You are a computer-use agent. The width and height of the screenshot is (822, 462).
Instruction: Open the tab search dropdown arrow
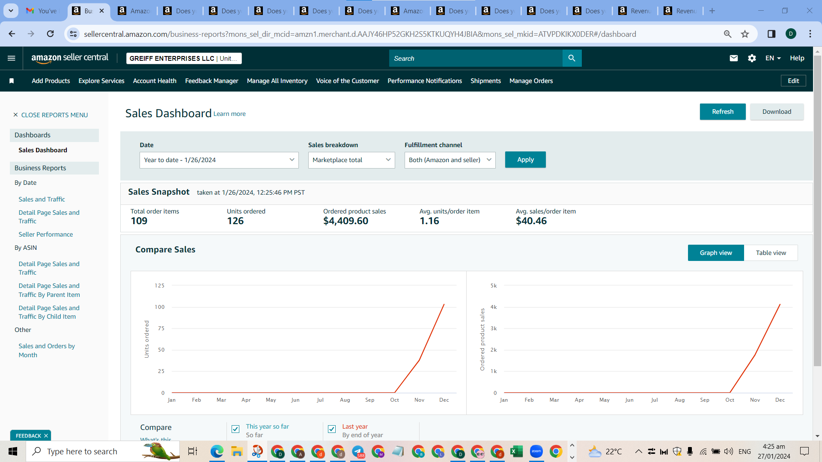[11, 11]
